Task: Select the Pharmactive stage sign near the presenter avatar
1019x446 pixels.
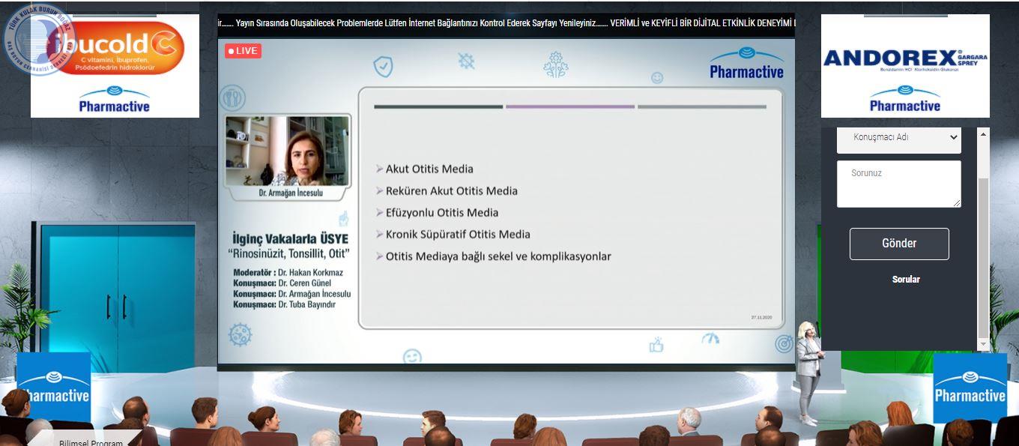Action: point(970,388)
